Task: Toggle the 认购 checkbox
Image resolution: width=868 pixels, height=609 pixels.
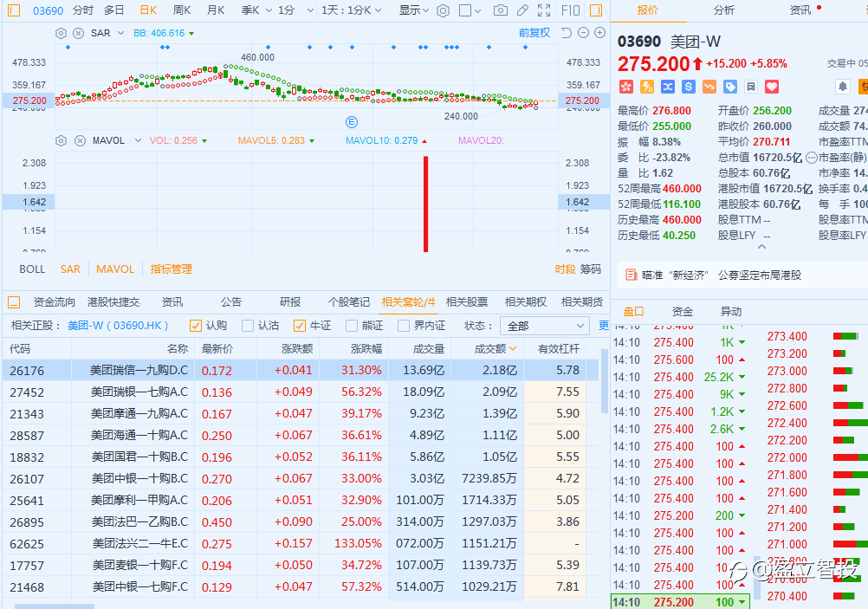Action: [195, 326]
